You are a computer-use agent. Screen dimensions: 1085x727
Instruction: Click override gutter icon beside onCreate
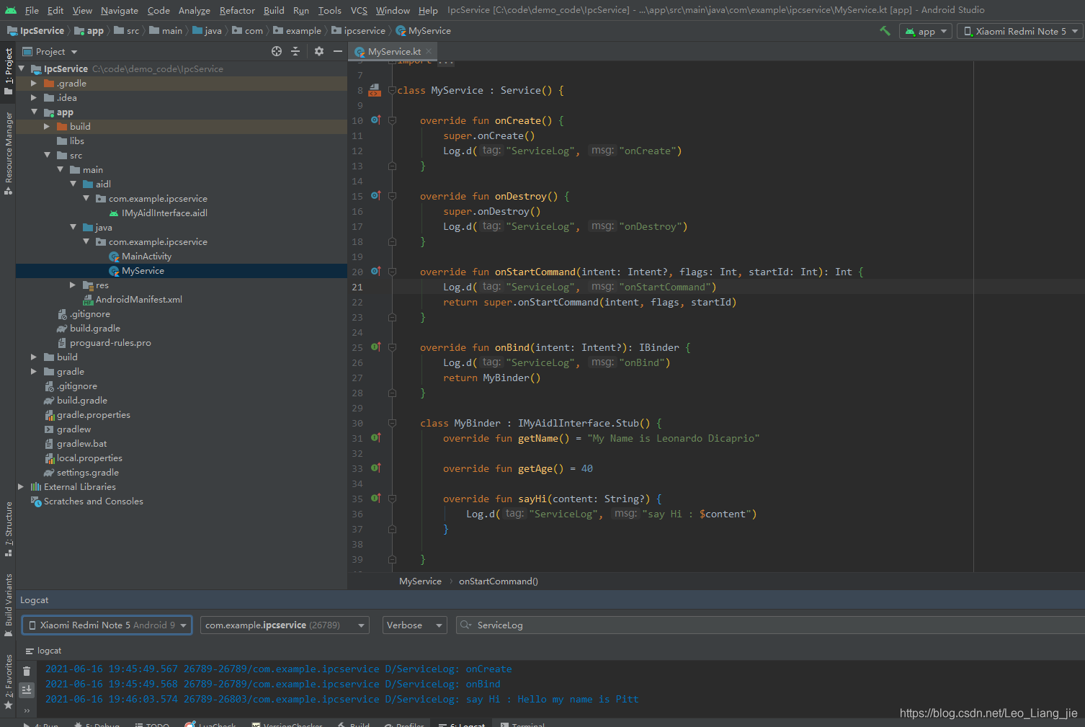coord(375,120)
